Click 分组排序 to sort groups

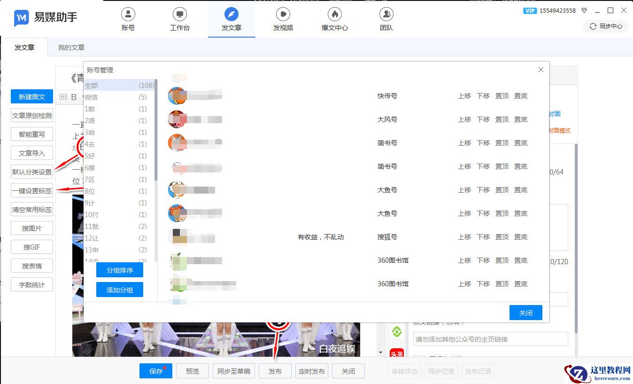click(x=120, y=270)
